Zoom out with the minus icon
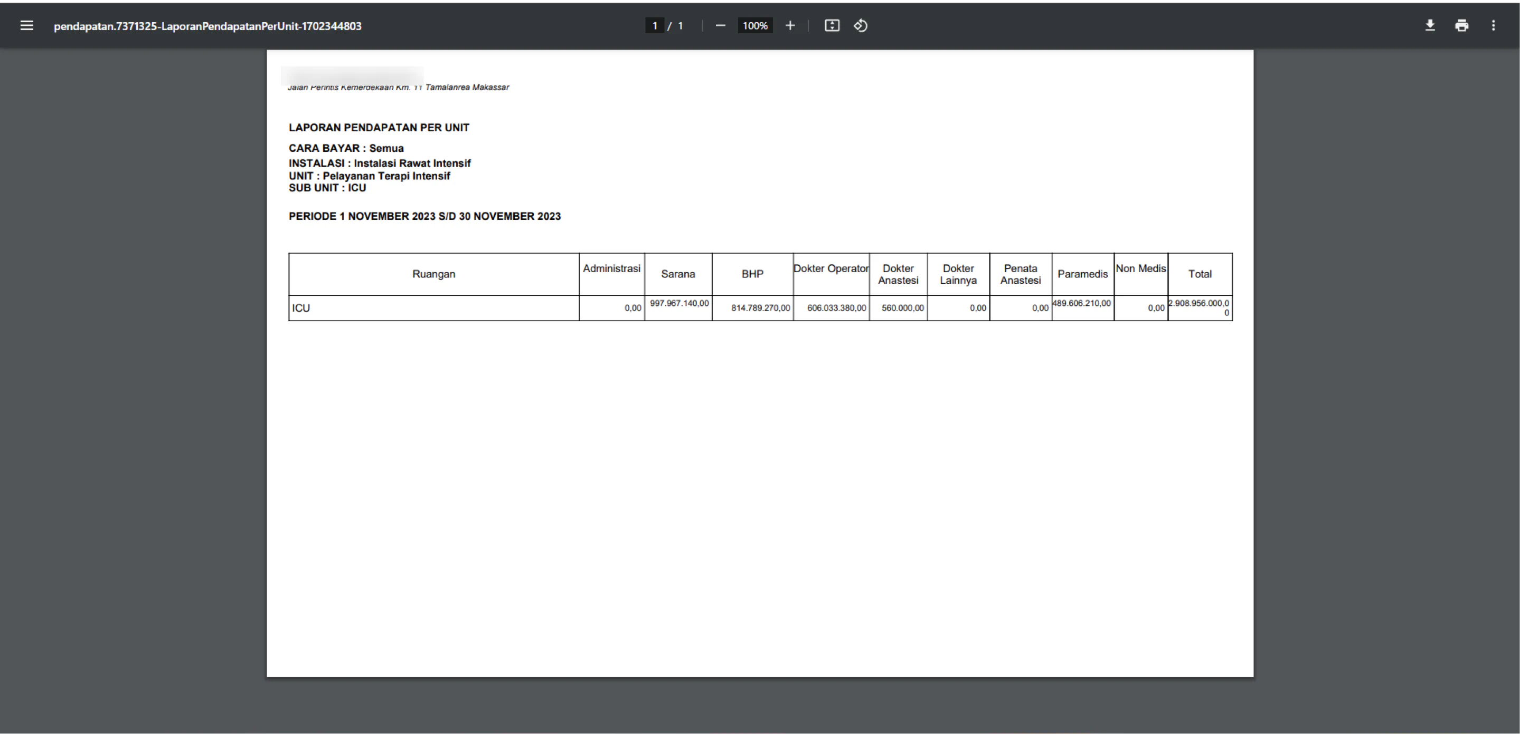Screen dimensions: 1520x734 pos(721,25)
